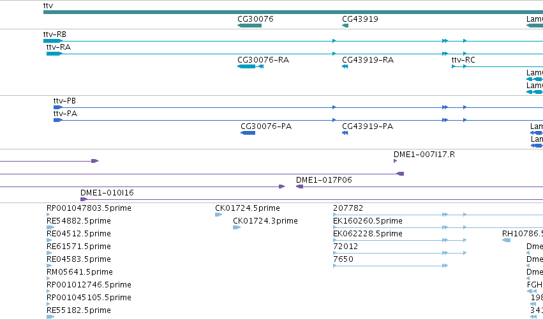The width and height of the screenshot is (543, 320).
Task: Select the ttv-PA protein label
Action: (65, 114)
